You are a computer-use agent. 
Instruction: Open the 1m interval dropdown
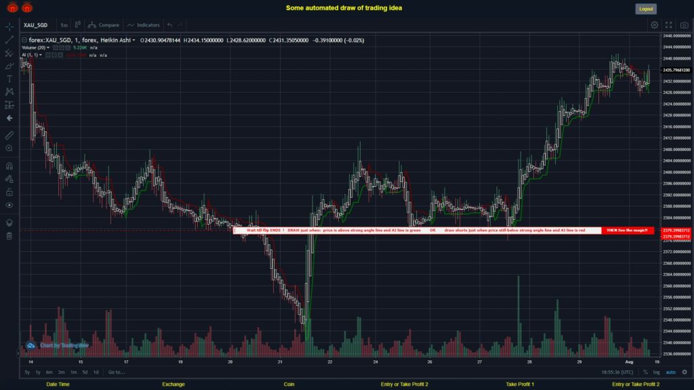(64, 25)
